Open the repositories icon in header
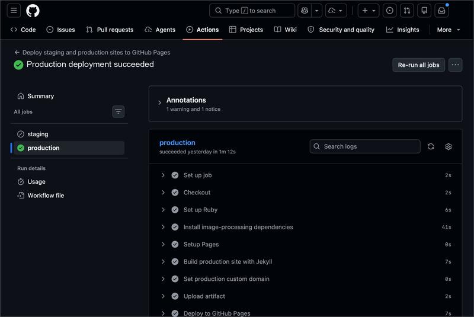 tap(424, 11)
